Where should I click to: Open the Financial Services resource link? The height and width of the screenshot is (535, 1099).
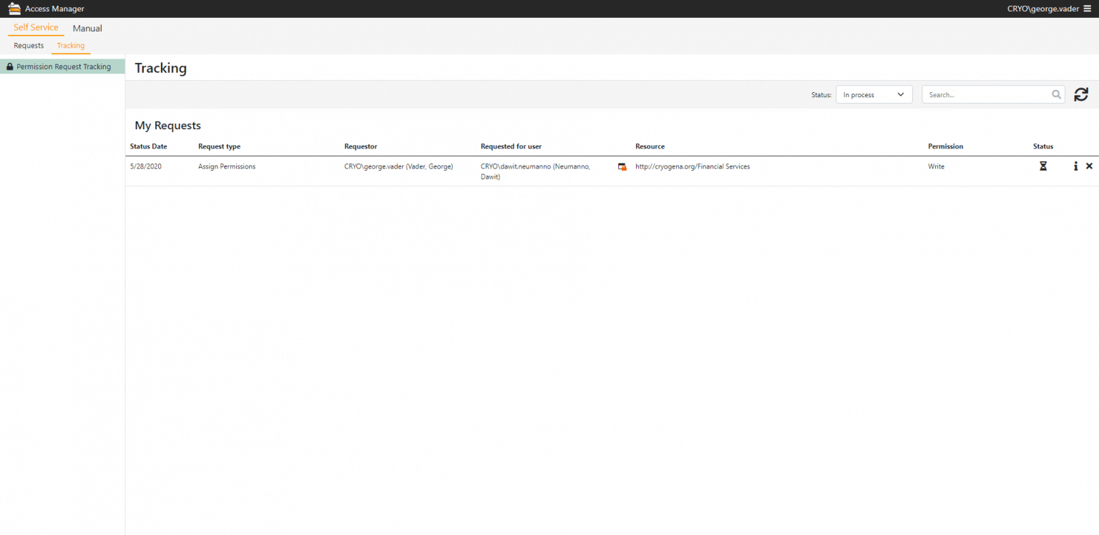[692, 166]
